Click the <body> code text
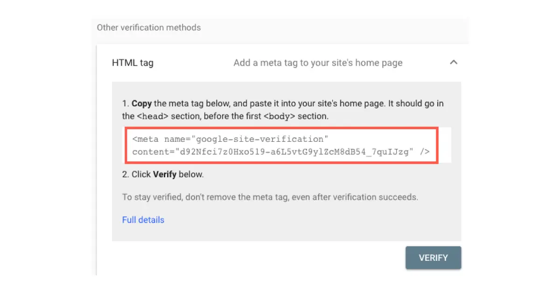Viewport: 560px width, 293px height. coord(279,116)
